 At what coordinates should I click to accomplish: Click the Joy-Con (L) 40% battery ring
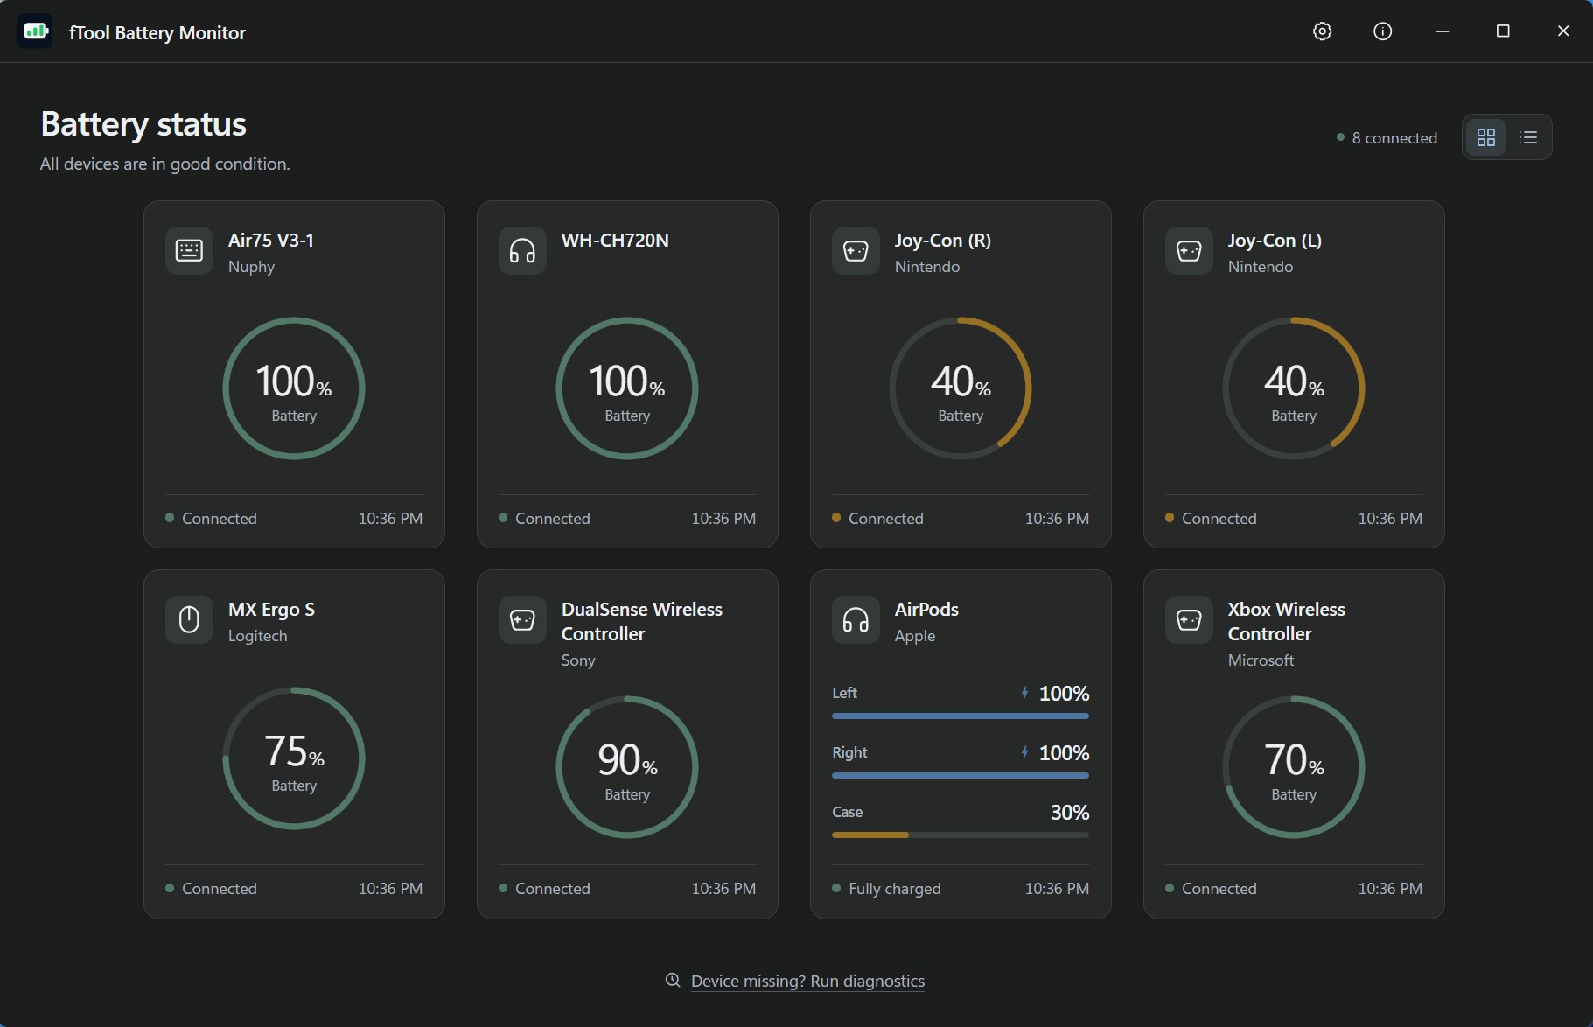tap(1294, 388)
